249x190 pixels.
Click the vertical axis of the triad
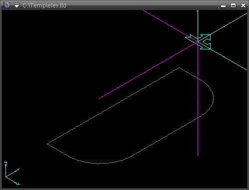pos(5,169)
